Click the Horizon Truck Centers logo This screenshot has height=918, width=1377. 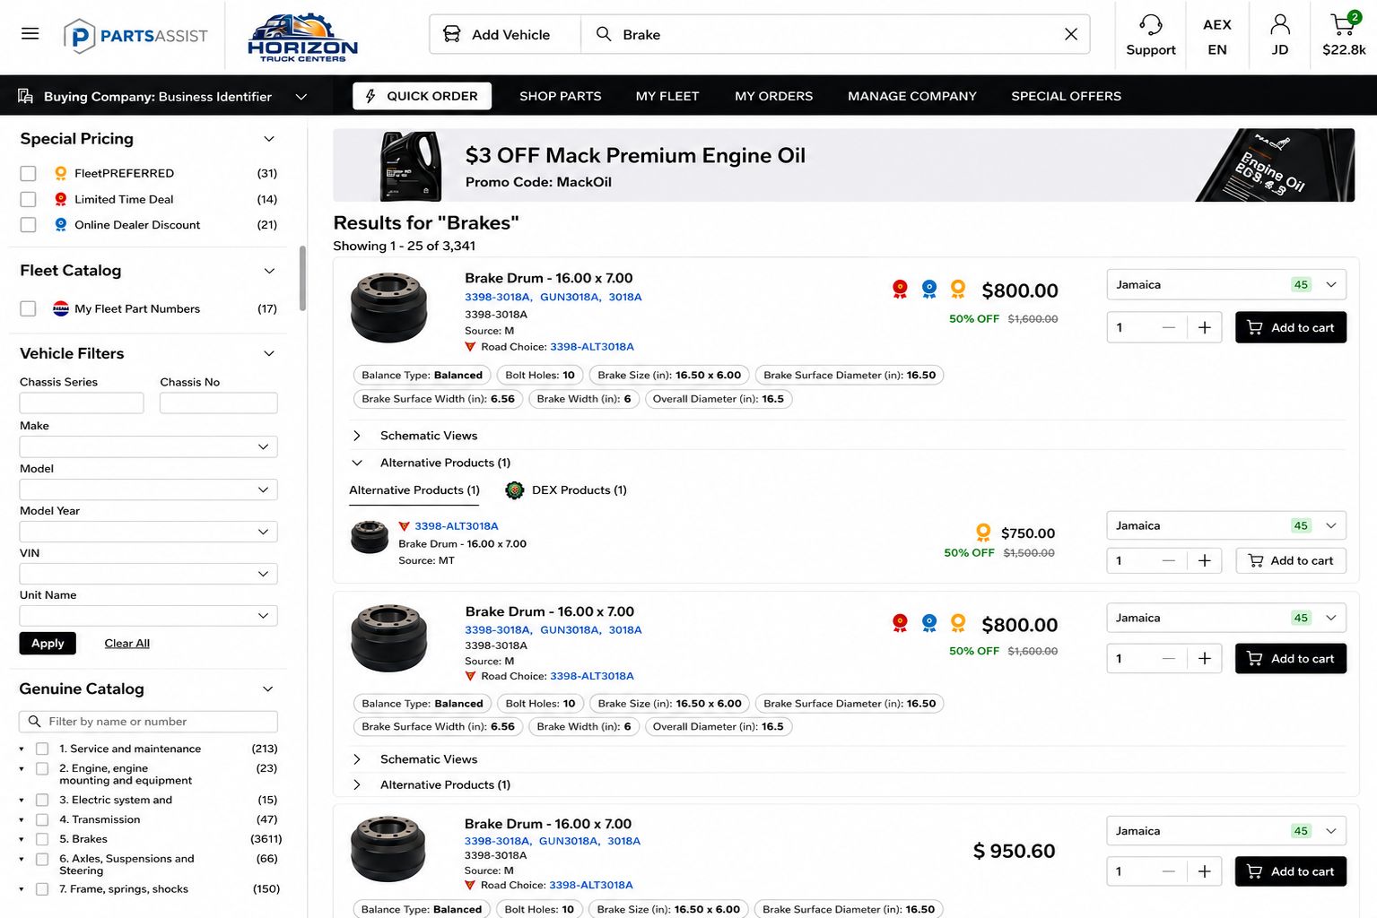coord(302,37)
